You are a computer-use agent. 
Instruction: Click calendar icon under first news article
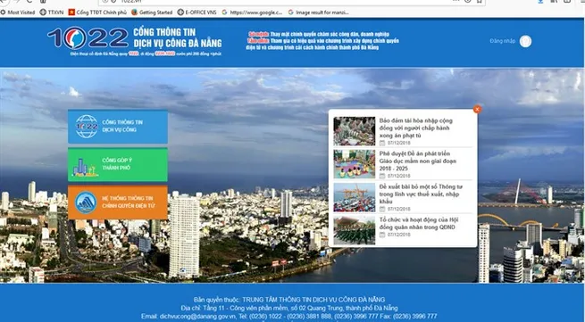[x=382, y=143]
